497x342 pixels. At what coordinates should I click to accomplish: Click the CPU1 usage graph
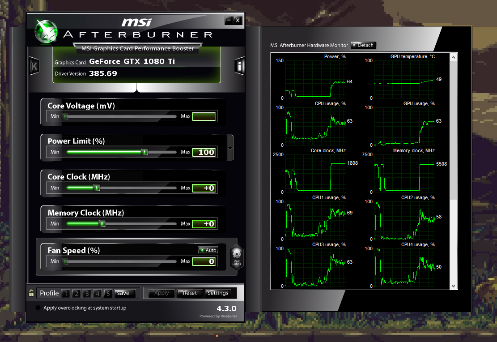tap(315, 220)
